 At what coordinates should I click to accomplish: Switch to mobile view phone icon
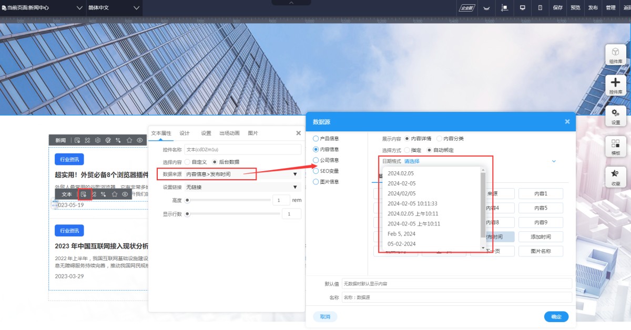coord(540,7)
